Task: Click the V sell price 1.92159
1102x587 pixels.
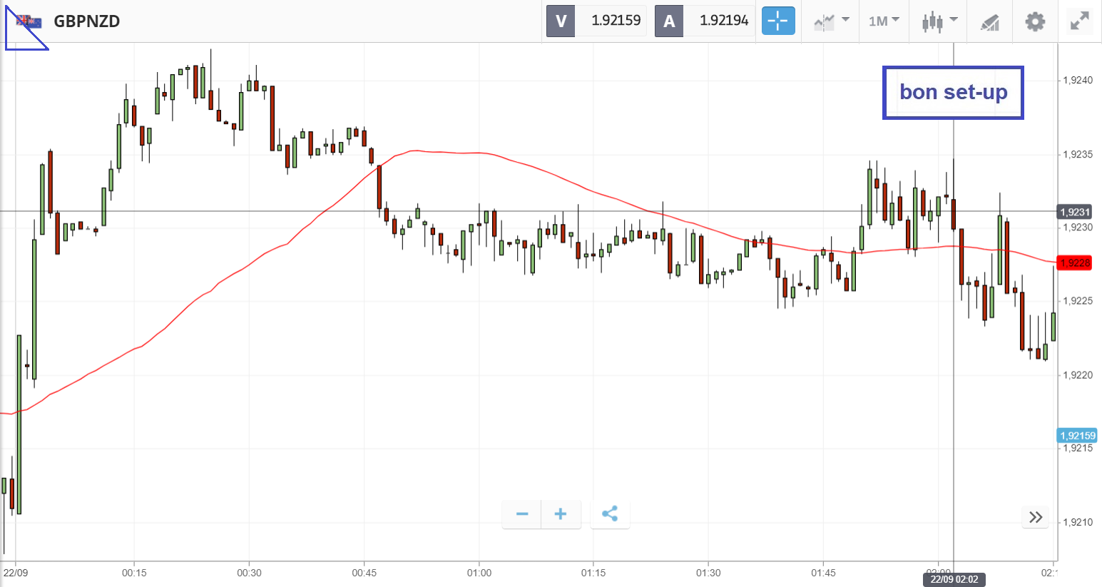Action: (616, 21)
